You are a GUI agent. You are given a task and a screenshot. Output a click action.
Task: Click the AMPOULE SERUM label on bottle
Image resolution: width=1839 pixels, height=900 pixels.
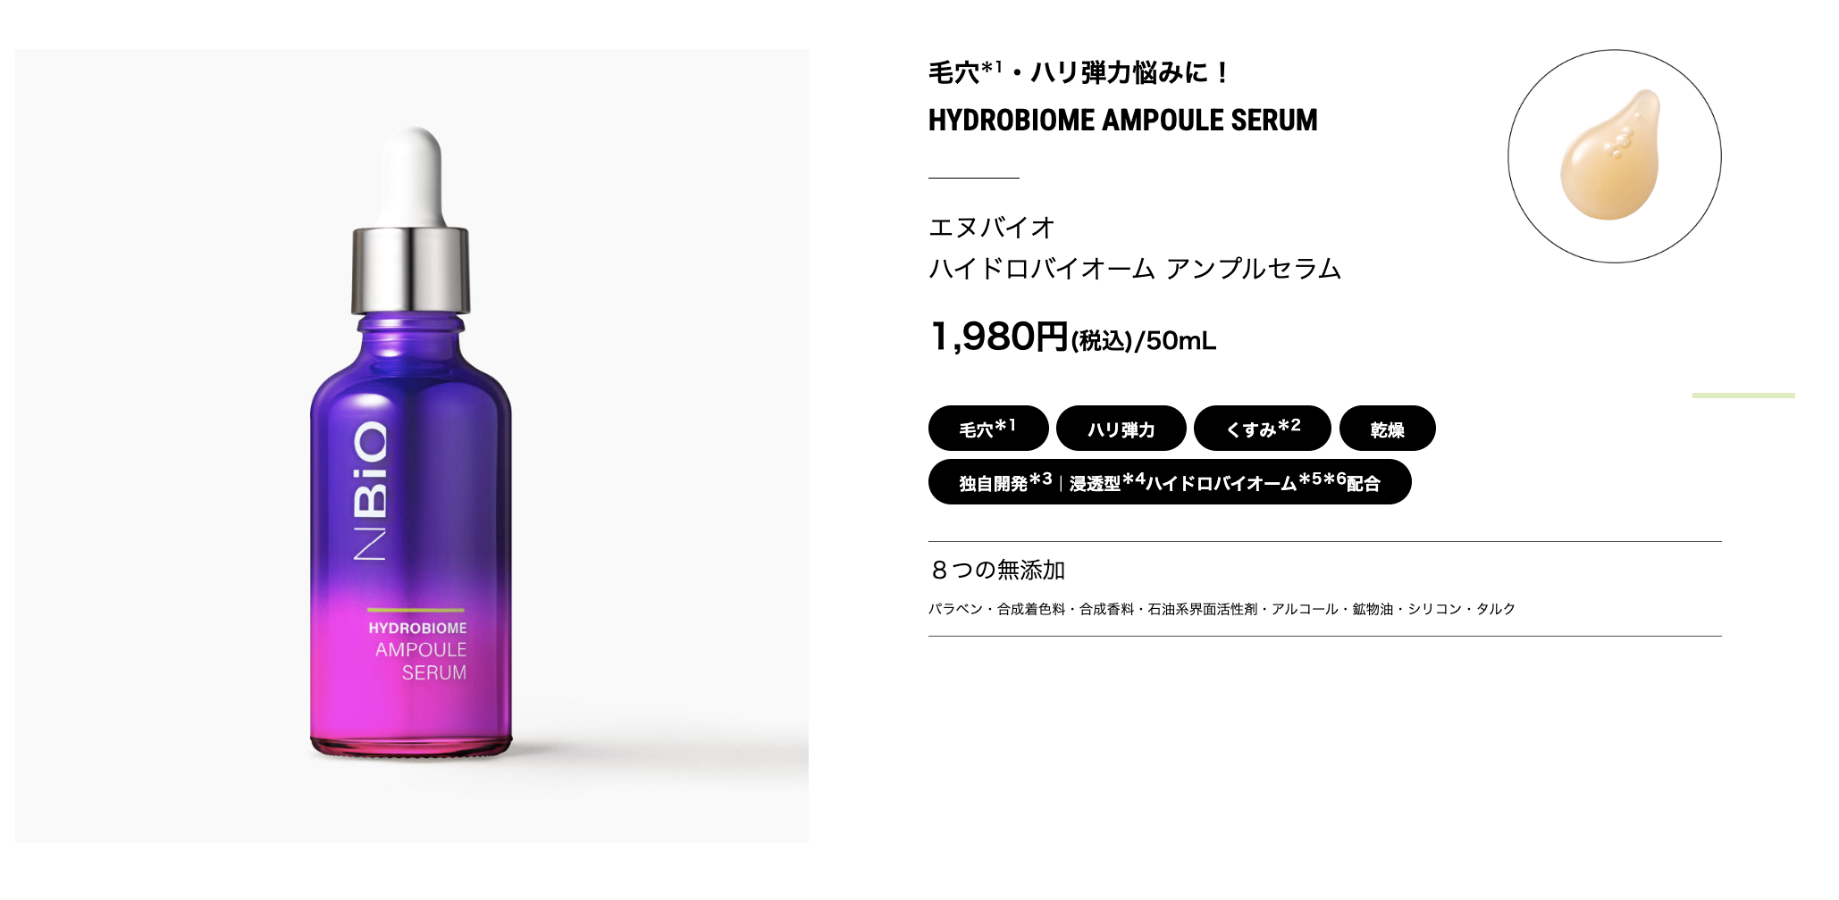tap(420, 661)
